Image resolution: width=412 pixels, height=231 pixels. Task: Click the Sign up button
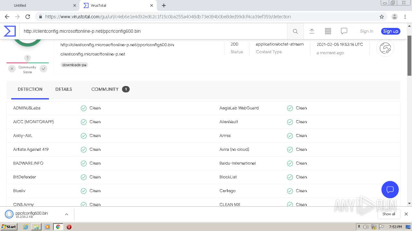click(x=391, y=31)
